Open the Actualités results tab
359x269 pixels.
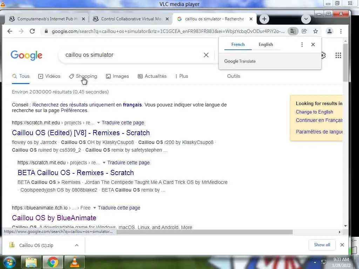(152, 76)
